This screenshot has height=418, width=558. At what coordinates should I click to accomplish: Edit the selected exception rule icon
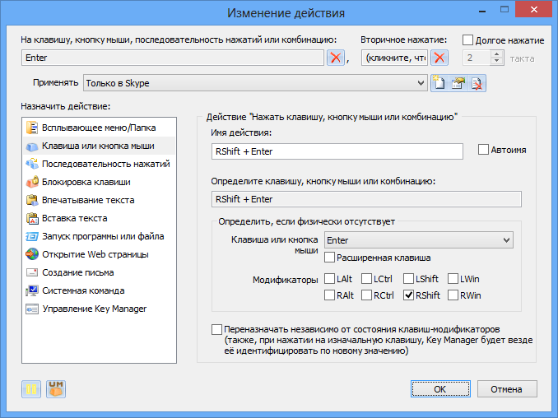pyautogui.click(x=458, y=83)
